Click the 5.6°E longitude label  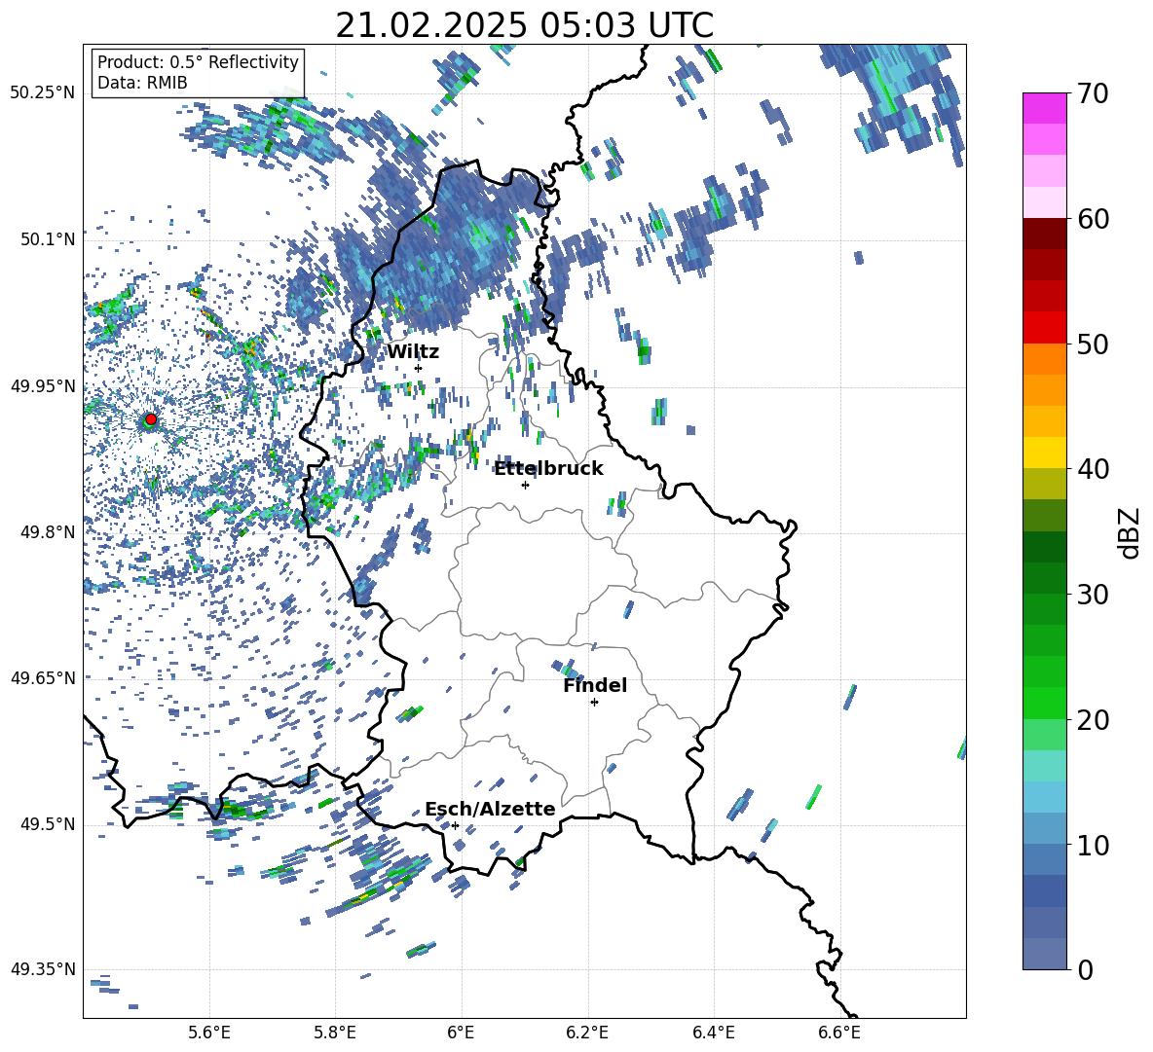[x=209, y=1033]
